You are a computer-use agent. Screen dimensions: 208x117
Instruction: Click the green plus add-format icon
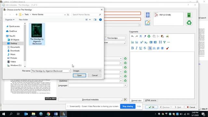click(x=189, y=15)
